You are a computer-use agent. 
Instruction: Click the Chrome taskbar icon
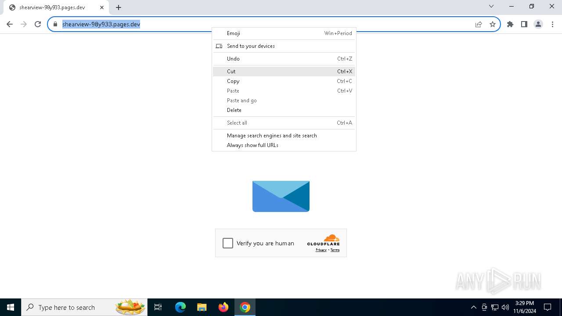click(245, 307)
